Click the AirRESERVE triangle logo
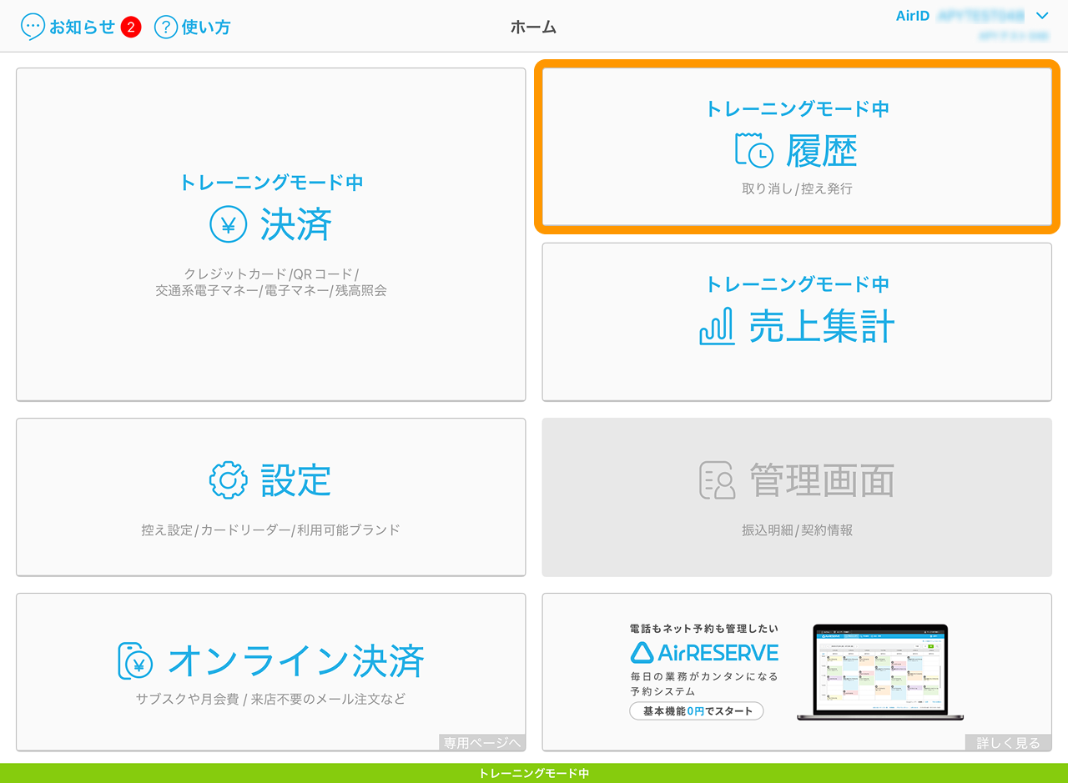Screen dimensions: 1068x783 pos(642,652)
